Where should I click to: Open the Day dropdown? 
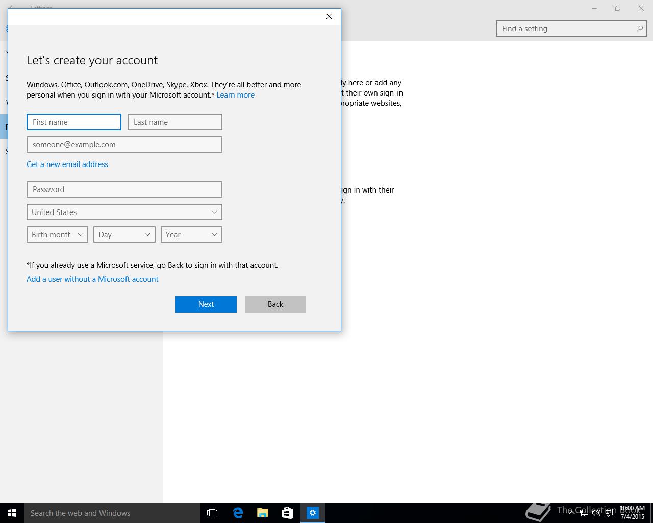(x=124, y=234)
